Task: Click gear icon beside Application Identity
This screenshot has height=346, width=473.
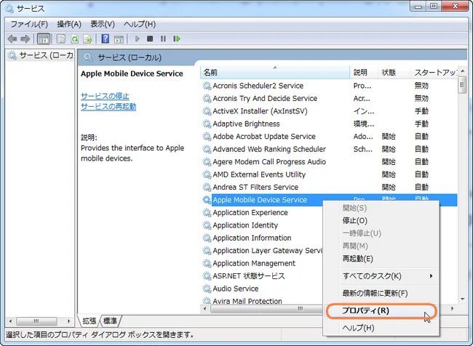Action: [x=207, y=225]
